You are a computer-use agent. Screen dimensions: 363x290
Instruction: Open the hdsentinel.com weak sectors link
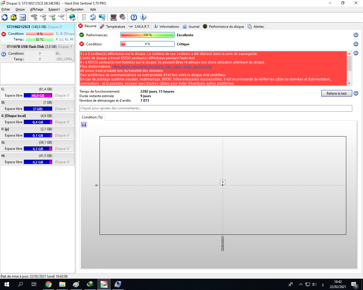click(x=162, y=67)
